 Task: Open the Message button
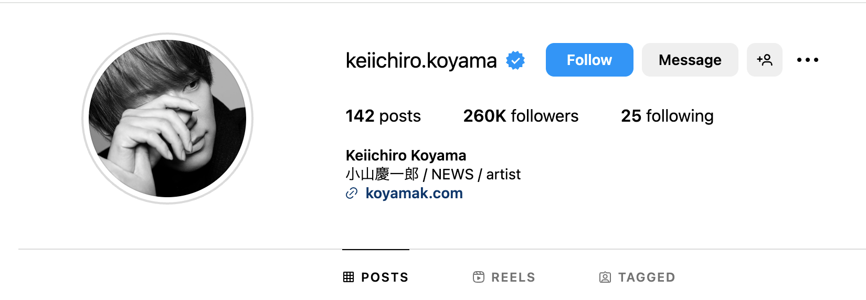click(690, 60)
